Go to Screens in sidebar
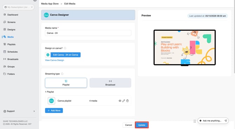The image size is (235, 129). (x=11, y=22)
